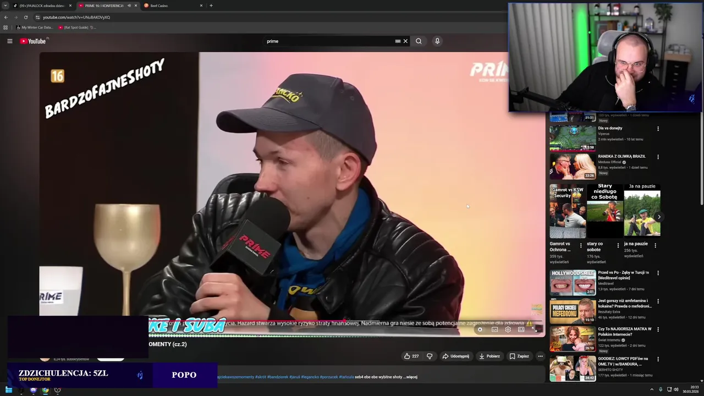The height and width of the screenshot is (396, 704).
Task: Open the Discord taskbar icon
Action: (33, 390)
